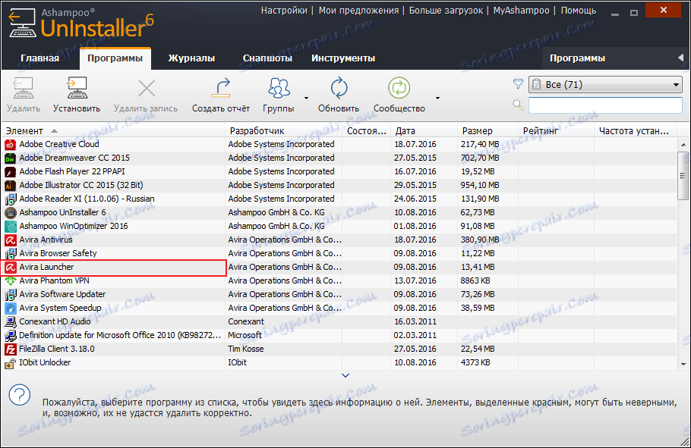This screenshot has height=448, width=691.
Task: Click the Обновить refresh icon
Action: [x=339, y=88]
